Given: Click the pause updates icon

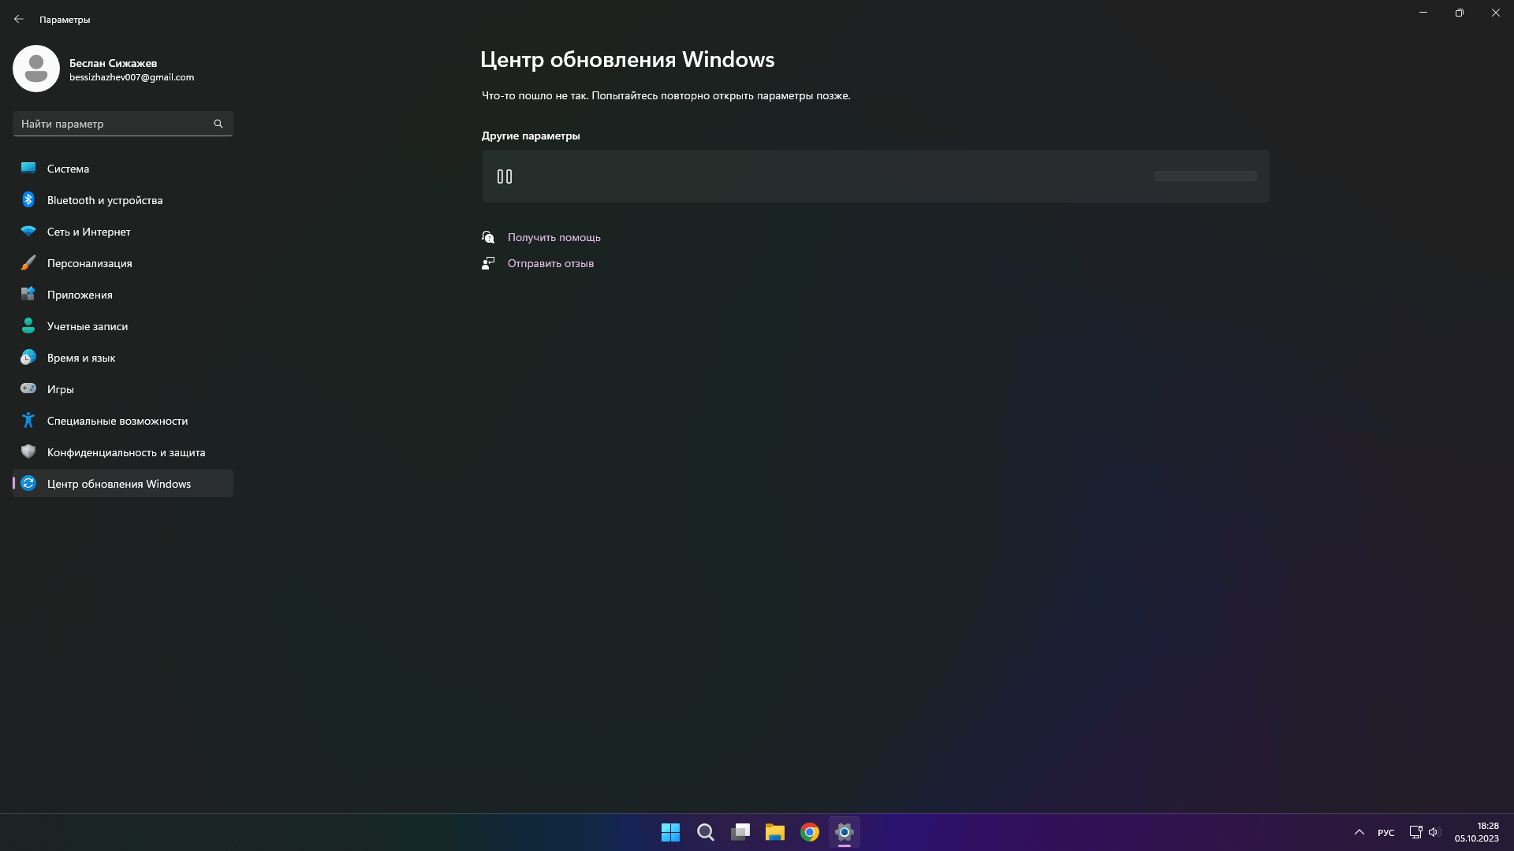Looking at the screenshot, I should (505, 177).
